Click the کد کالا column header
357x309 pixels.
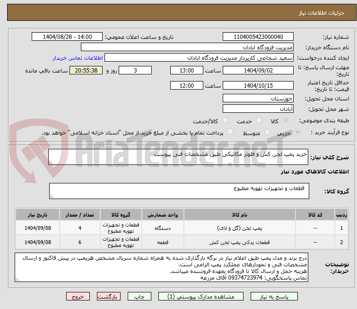click(315, 215)
